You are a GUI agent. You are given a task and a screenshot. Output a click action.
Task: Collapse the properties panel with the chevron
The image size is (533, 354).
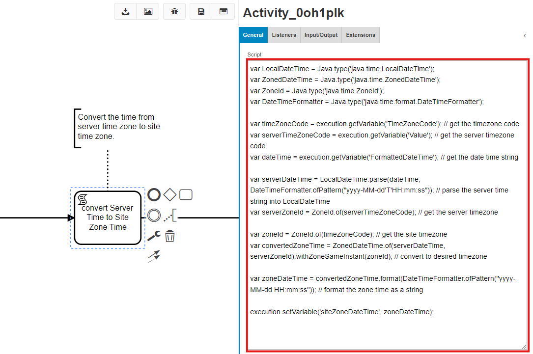click(x=525, y=35)
